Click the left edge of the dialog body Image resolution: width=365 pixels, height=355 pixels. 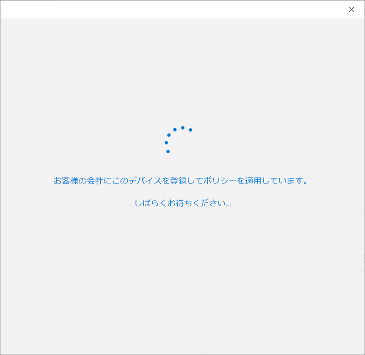point(5,183)
